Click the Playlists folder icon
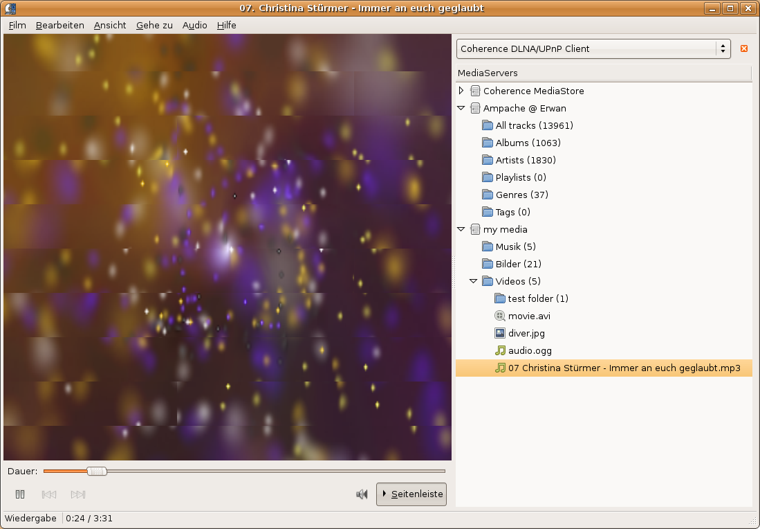The image size is (760, 529). [x=488, y=178]
